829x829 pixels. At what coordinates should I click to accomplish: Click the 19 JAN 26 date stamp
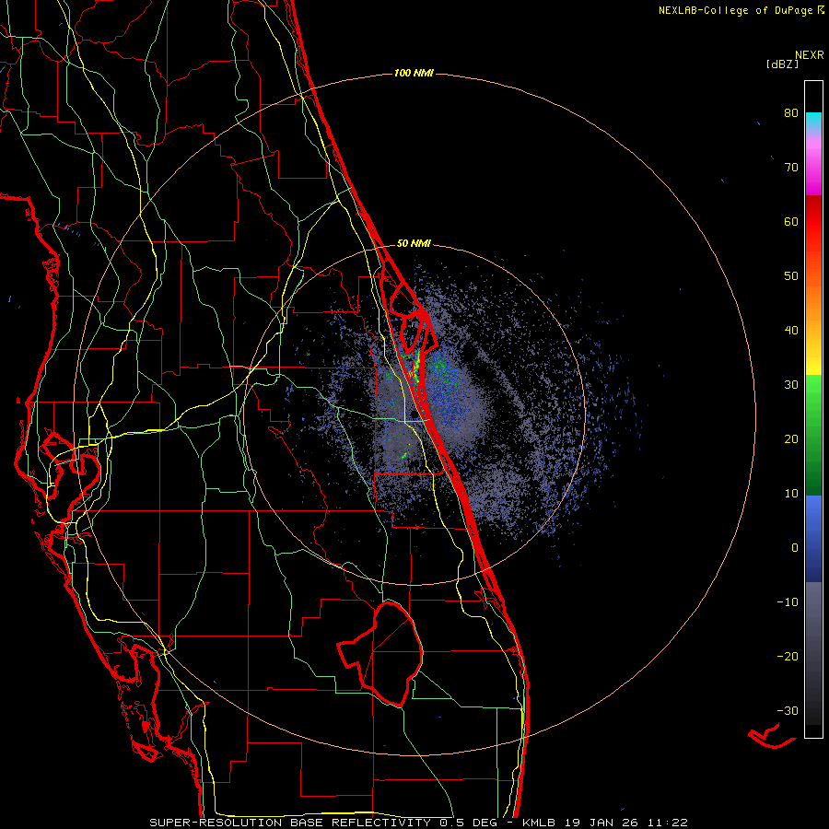601,823
